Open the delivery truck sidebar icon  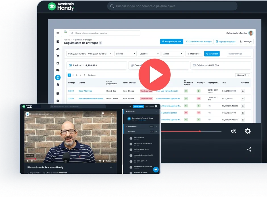click(58, 70)
